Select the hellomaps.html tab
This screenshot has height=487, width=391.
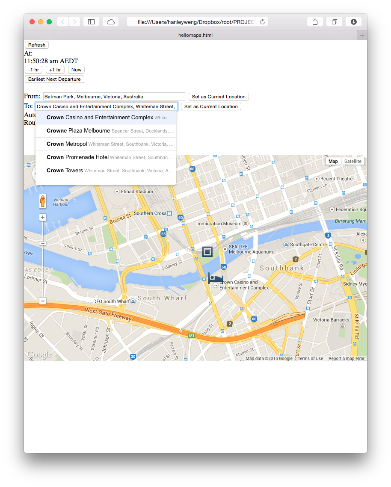tap(195, 35)
